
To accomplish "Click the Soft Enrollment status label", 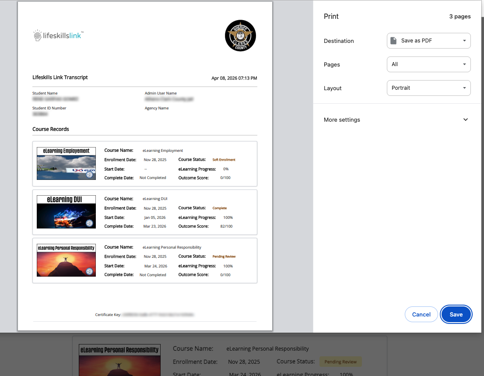I will click(x=224, y=160).
